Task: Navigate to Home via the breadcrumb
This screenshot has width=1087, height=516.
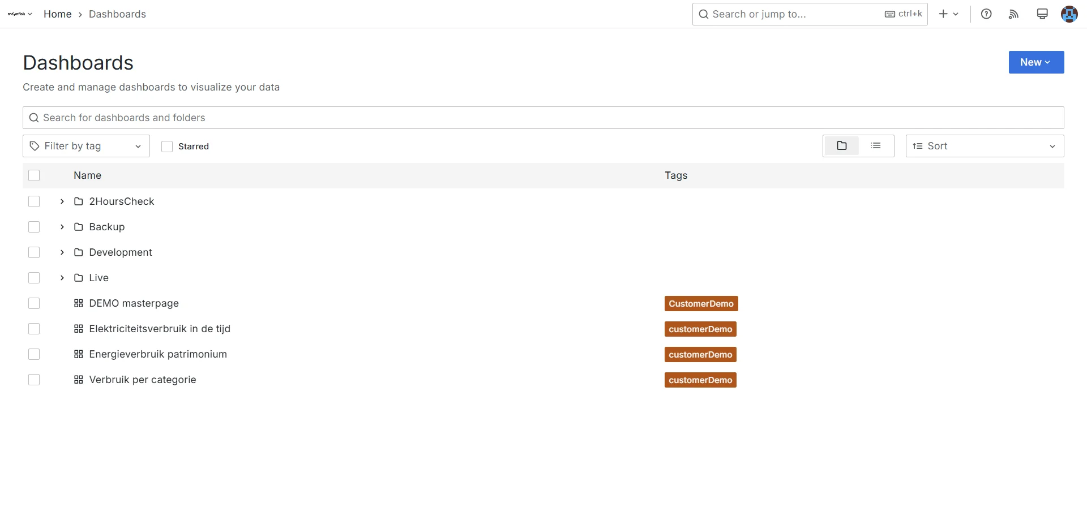Action: tap(57, 14)
